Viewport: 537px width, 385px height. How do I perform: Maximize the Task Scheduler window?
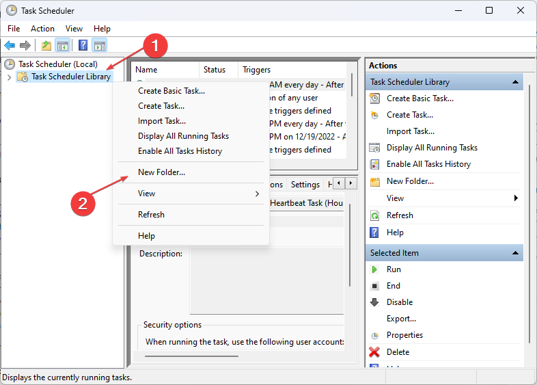[489, 11]
